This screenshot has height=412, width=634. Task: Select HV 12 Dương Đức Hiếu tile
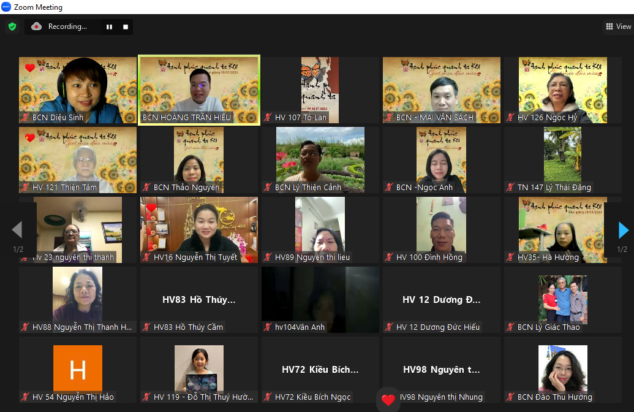442,299
